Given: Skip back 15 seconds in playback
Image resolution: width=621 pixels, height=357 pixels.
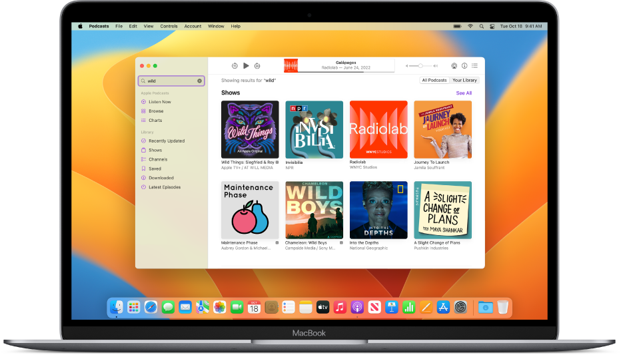Looking at the screenshot, I should 235,66.
